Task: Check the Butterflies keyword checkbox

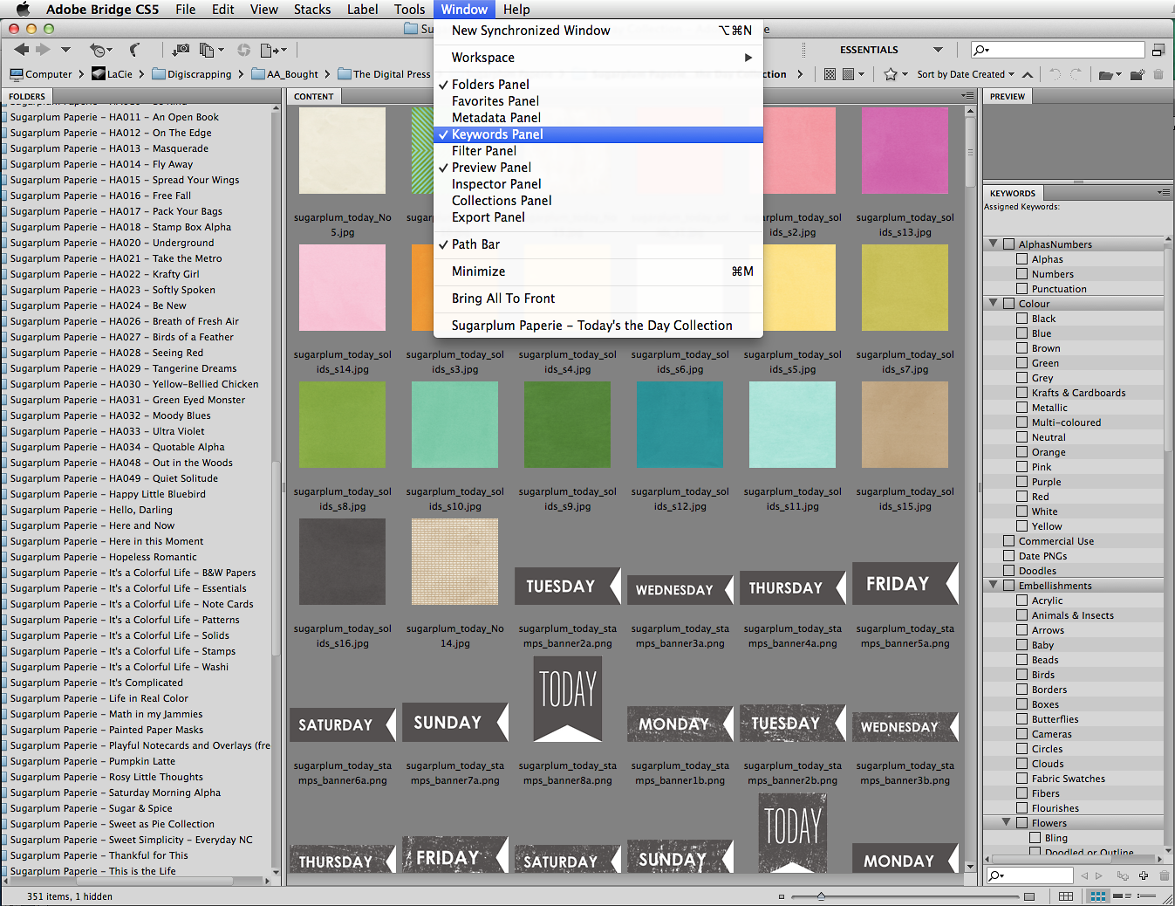Action: 1022,719
